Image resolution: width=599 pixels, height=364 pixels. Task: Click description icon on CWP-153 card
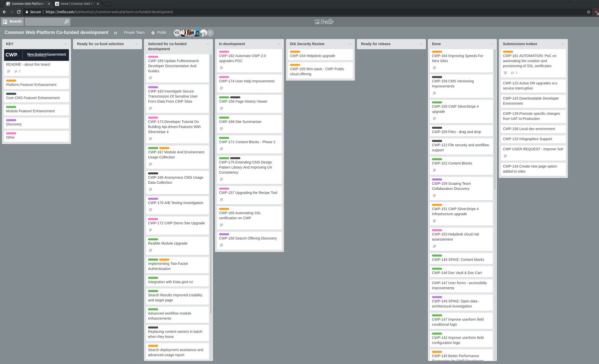point(434,246)
